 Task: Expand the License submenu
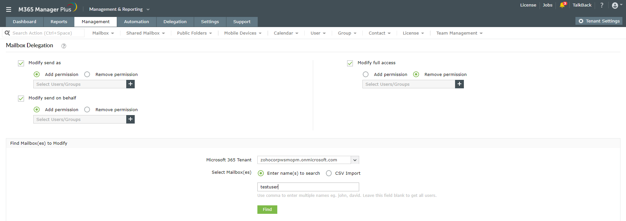click(413, 33)
